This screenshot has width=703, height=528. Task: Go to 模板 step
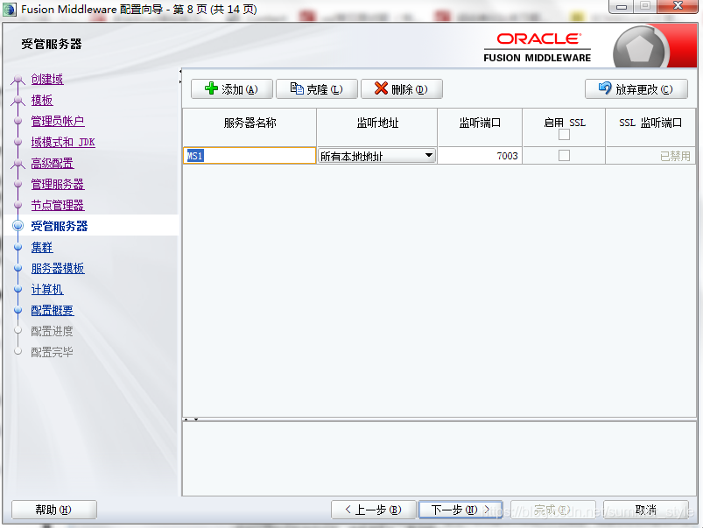pyautogui.click(x=42, y=100)
